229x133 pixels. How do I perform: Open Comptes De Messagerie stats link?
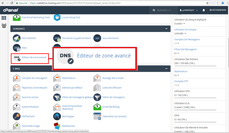click(x=187, y=39)
